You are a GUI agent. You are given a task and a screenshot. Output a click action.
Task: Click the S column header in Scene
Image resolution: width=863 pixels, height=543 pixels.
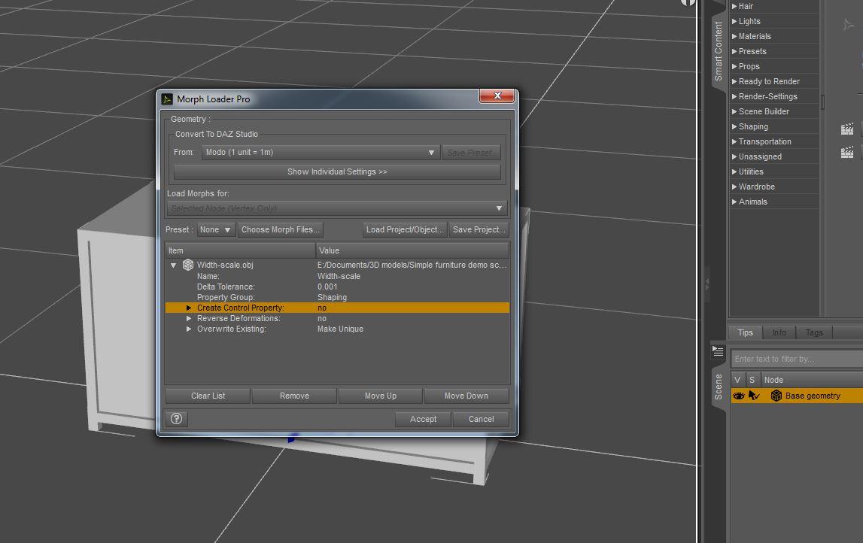(752, 380)
